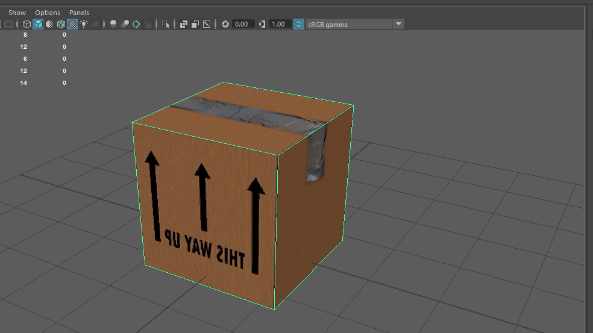
Task: Open the Show menu
Action: [x=17, y=13]
